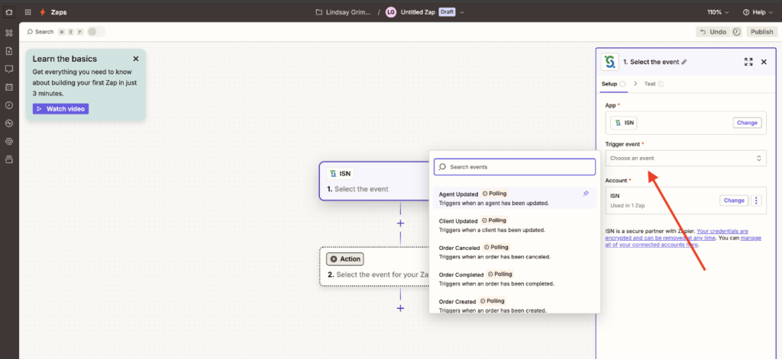This screenshot has height=359, width=782.
Task: Close the Select the event panel
Action: (764, 62)
